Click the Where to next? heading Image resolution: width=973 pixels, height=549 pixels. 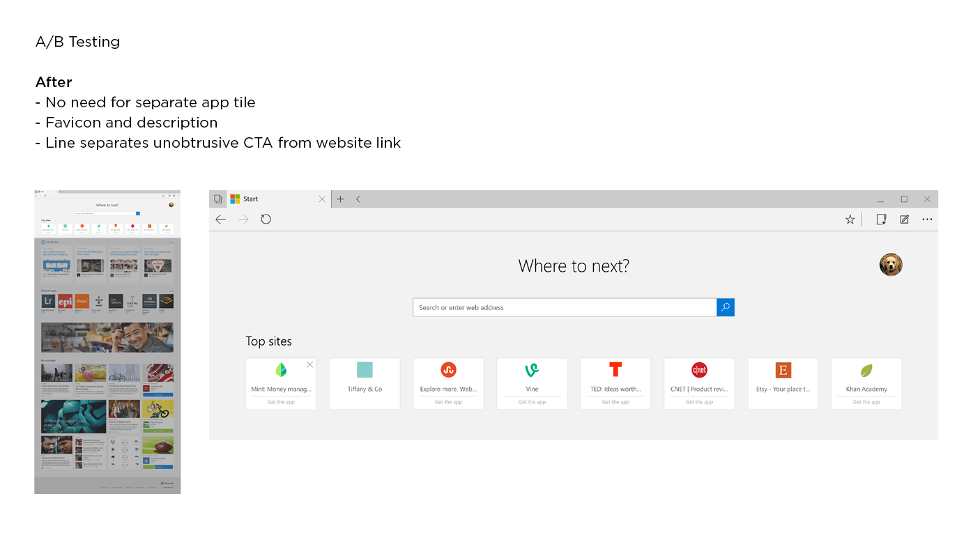pos(574,266)
